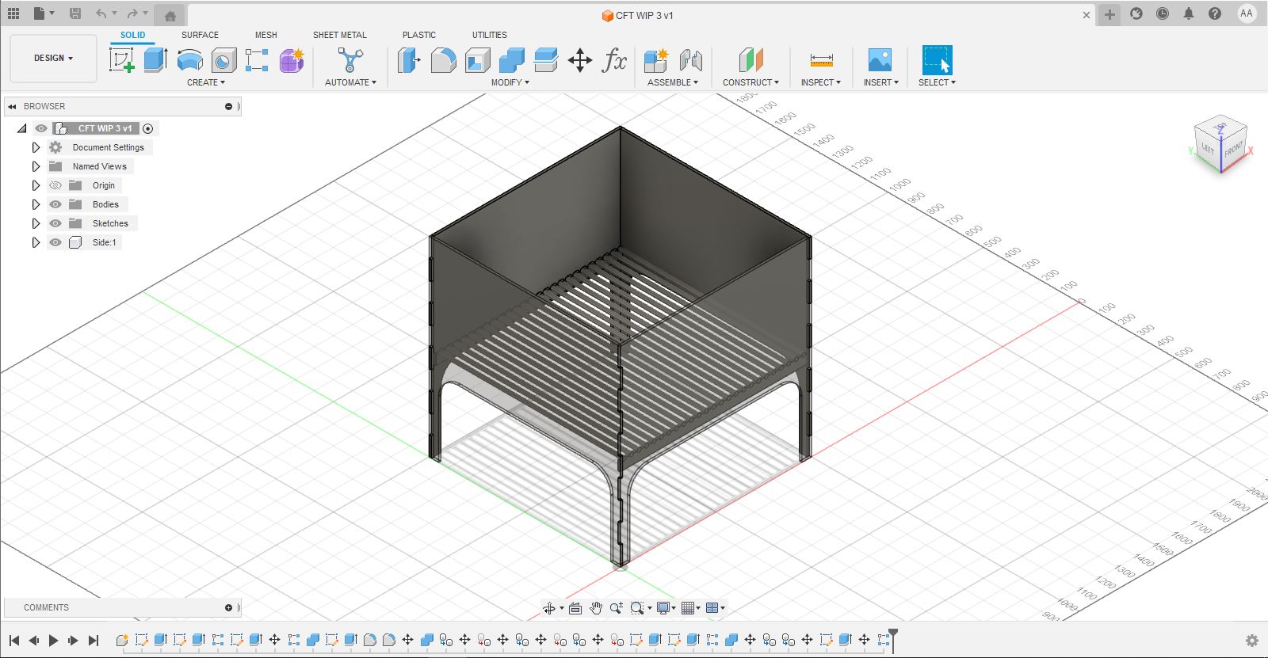Click the New Component icon

(656, 60)
